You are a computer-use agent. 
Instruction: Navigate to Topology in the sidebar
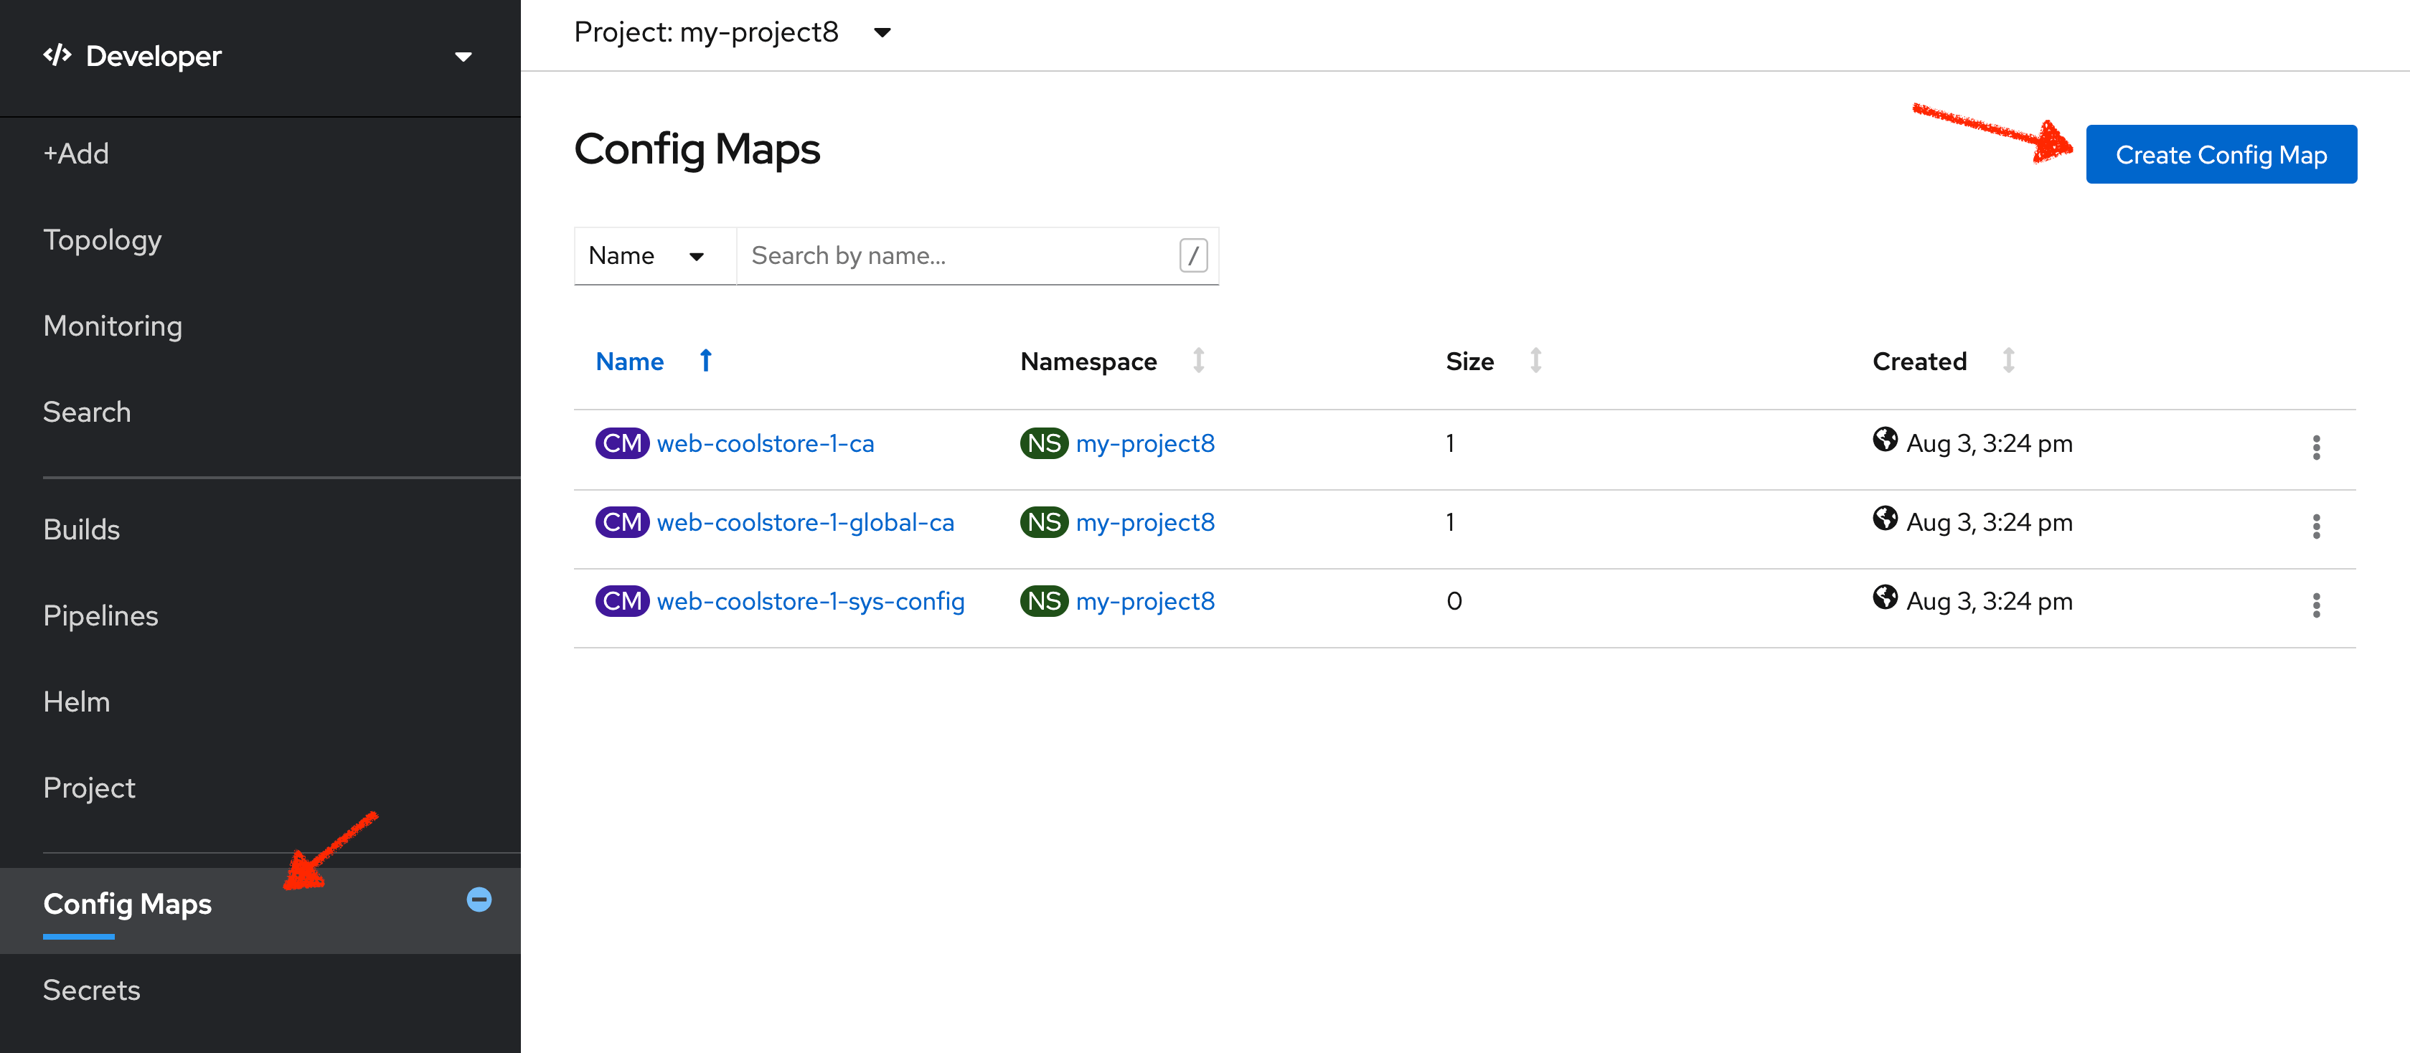(102, 240)
